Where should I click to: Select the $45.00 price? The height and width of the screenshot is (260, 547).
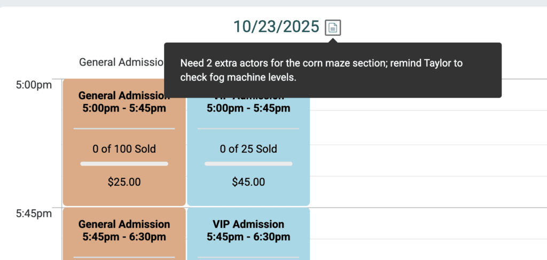pyautogui.click(x=248, y=182)
